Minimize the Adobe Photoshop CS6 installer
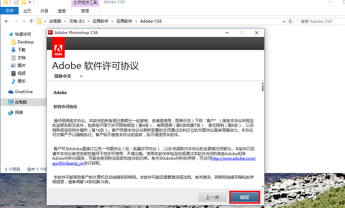The image size is (345, 208). point(227,33)
